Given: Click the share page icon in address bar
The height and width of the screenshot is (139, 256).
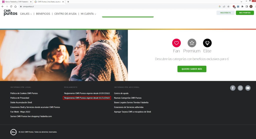Looking at the screenshot, I should click(224, 6).
